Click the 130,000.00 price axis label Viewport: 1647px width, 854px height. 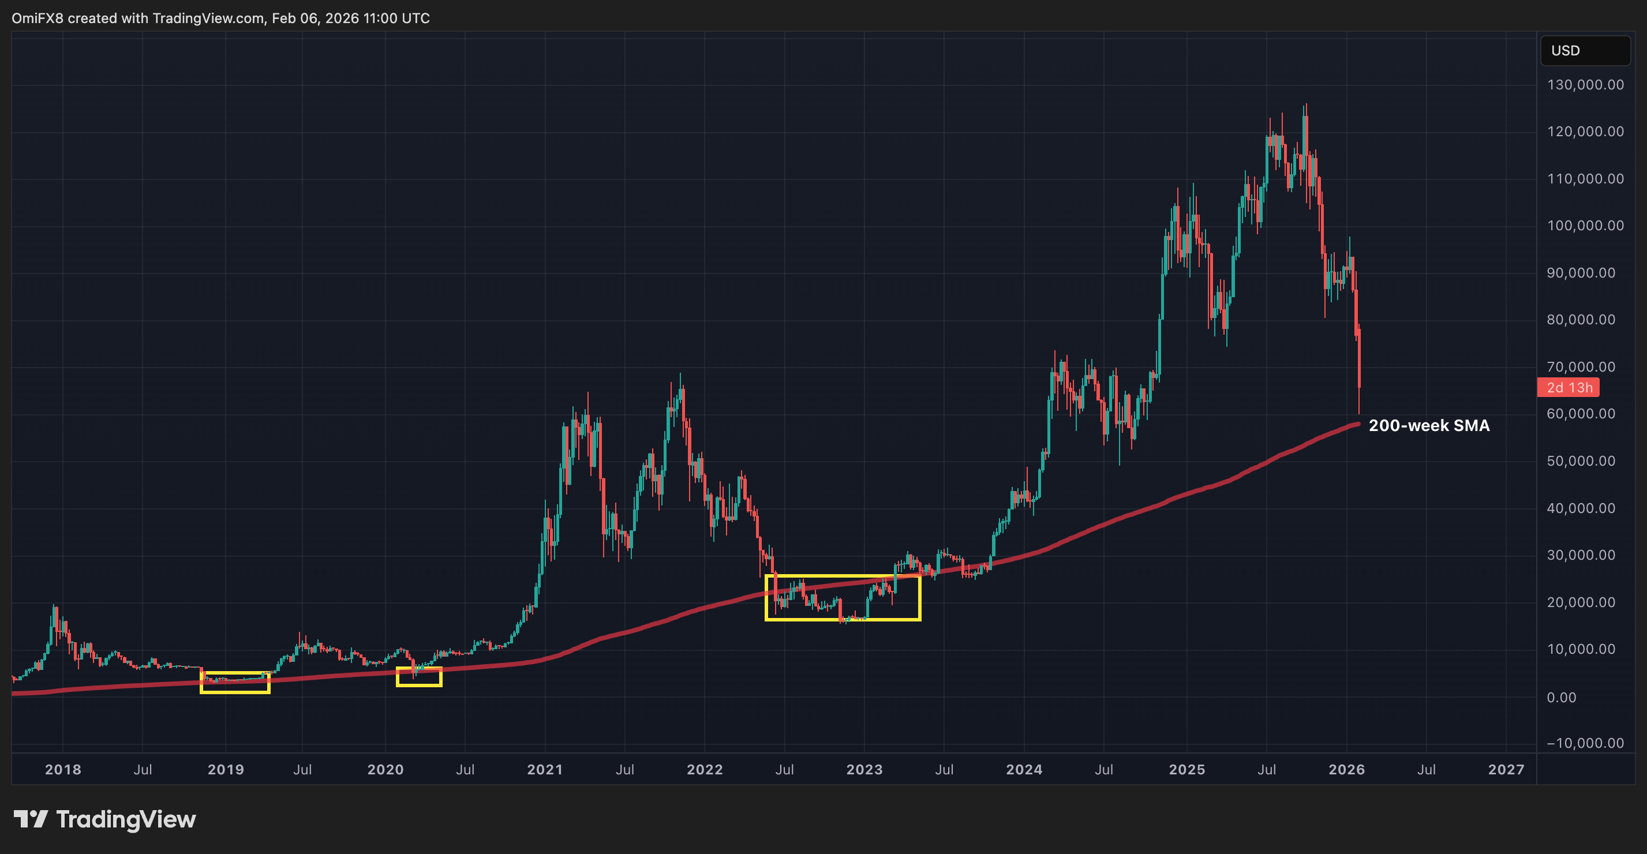pos(1585,85)
